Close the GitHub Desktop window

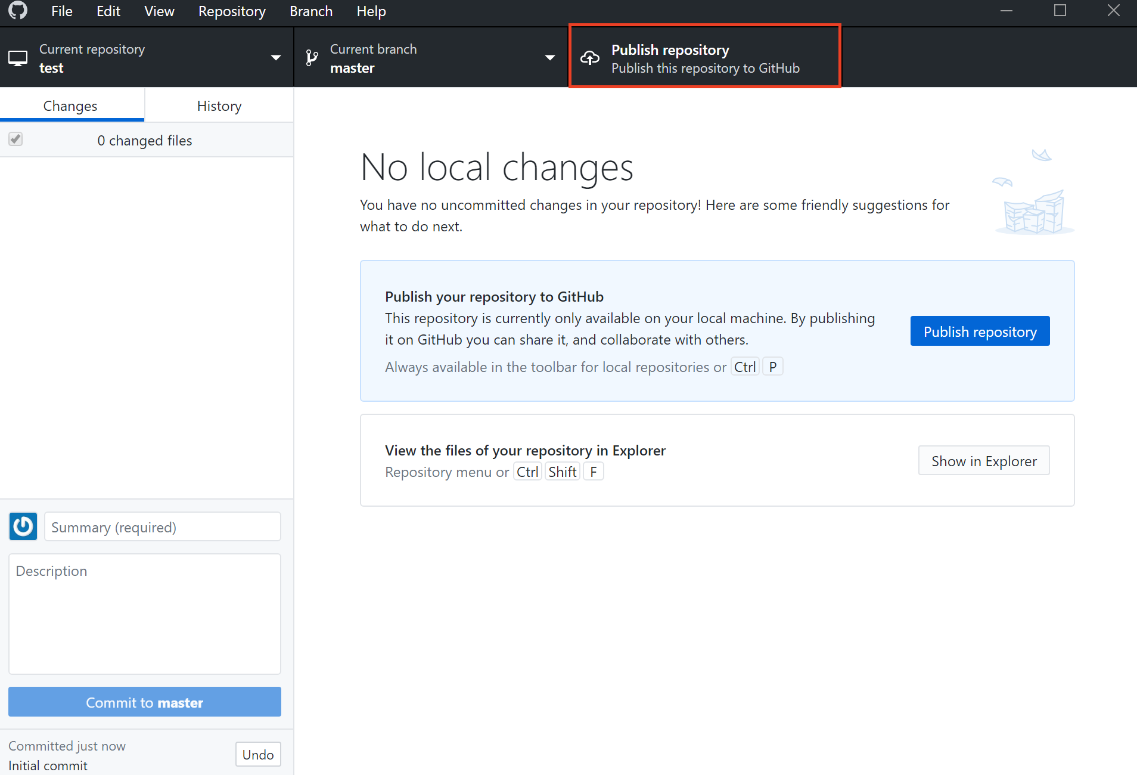coord(1114,11)
